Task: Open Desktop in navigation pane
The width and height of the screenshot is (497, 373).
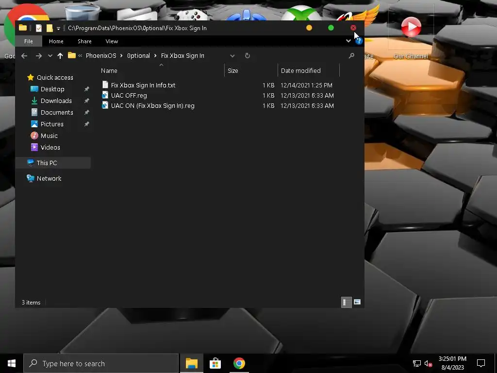Action: (x=52, y=89)
